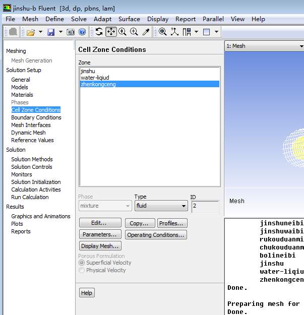This screenshot has width=304, height=315.
Task: Open the Type dropdown set to fluid
Action: 161,206
